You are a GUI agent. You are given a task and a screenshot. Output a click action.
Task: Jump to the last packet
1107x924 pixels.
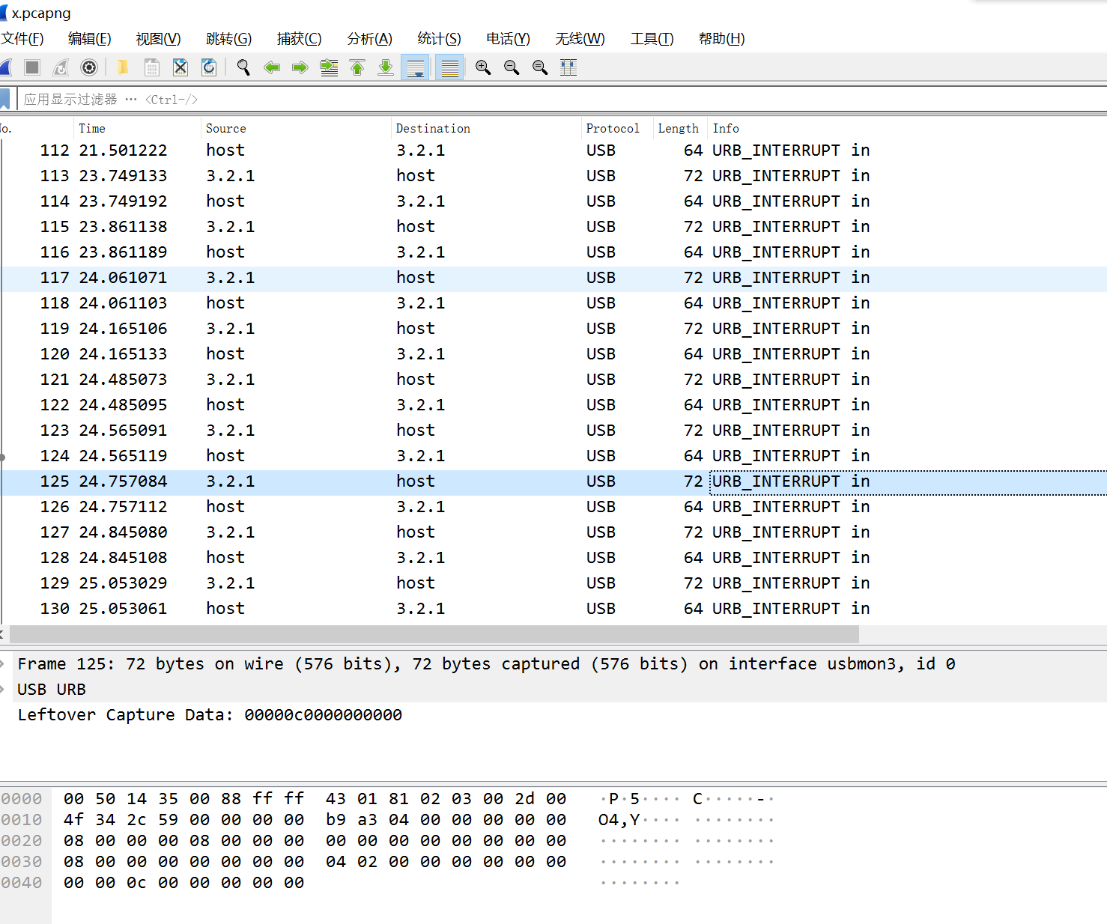tap(386, 67)
